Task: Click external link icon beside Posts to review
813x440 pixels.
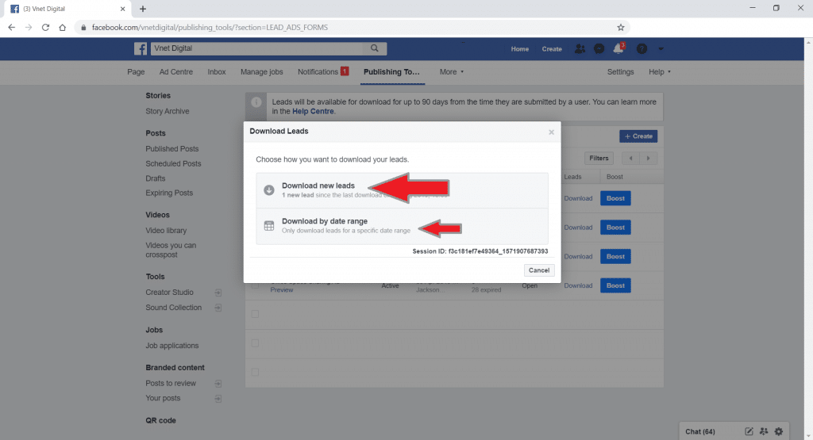Action: click(x=218, y=384)
